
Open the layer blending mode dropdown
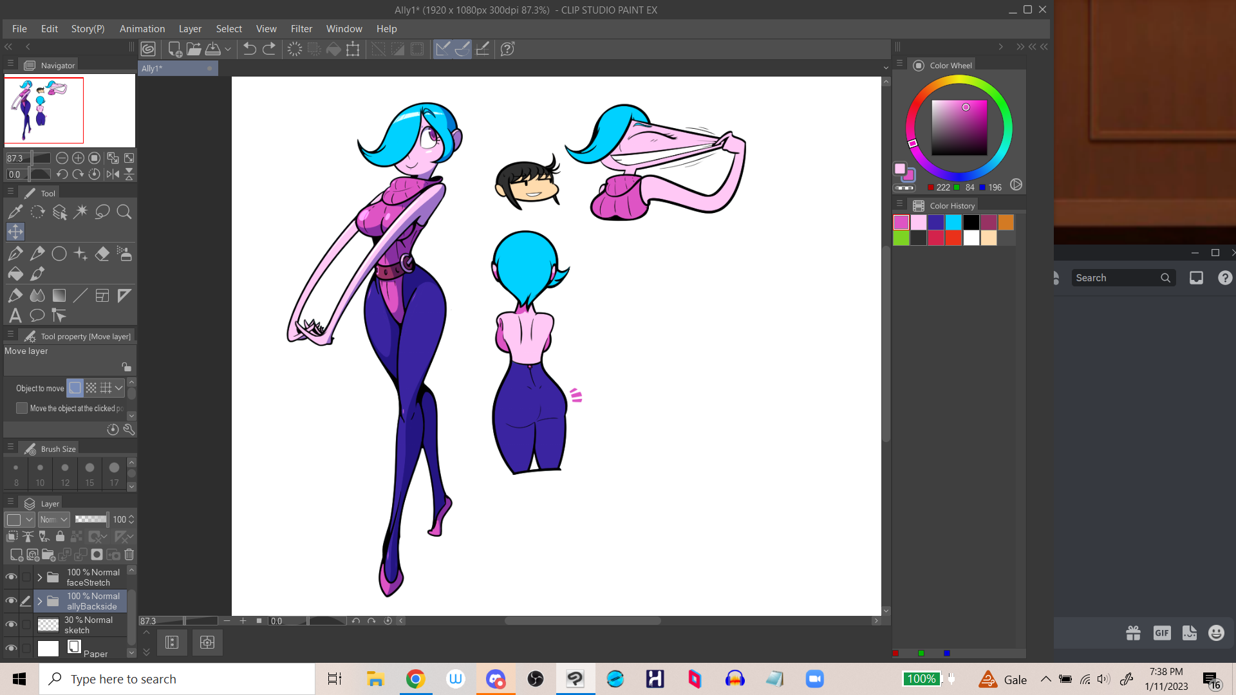click(54, 519)
